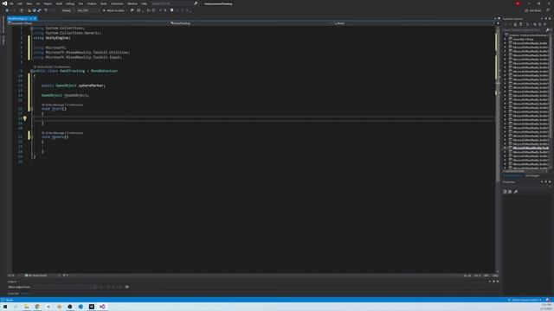
Task: Open the View menu
Action: coord(29,3)
